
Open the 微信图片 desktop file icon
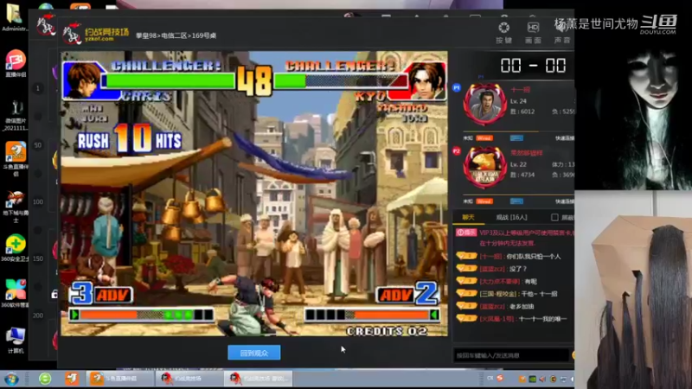(x=16, y=116)
